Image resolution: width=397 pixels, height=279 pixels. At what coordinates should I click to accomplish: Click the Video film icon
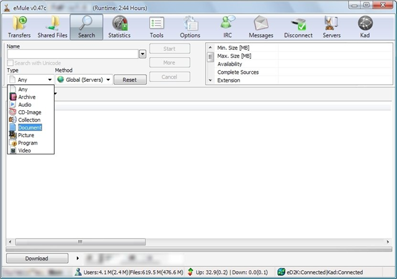pos(13,150)
